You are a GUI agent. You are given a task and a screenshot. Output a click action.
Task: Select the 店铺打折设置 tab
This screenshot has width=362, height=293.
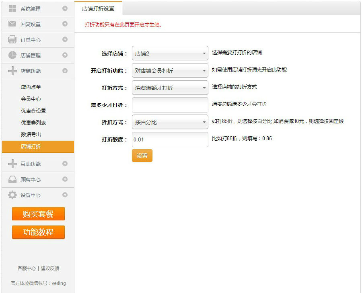(98, 8)
